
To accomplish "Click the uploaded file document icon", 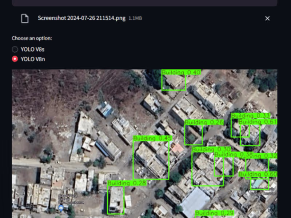I will [x=25, y=19].
